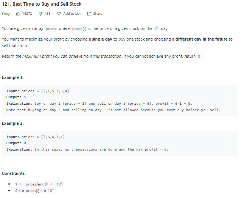This screenshot has height=198, width=241.
Task: Click the heart icon beside Add to List
Action: point(59,14)
